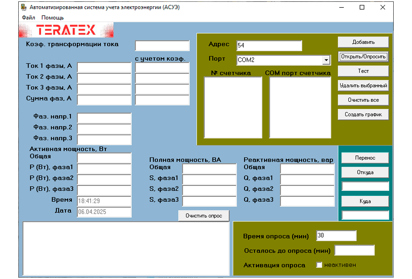Click the Q, фаза2 field
The width and height of the screenshot is (412, 279).
(308, 190)
